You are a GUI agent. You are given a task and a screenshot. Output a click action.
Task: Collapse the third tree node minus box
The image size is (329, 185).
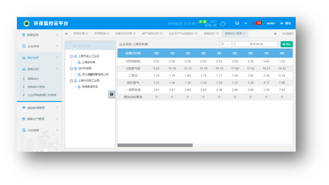tap(71, 81)
